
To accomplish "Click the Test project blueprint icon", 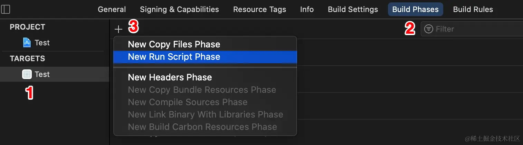I will click(x=27, y=43).
